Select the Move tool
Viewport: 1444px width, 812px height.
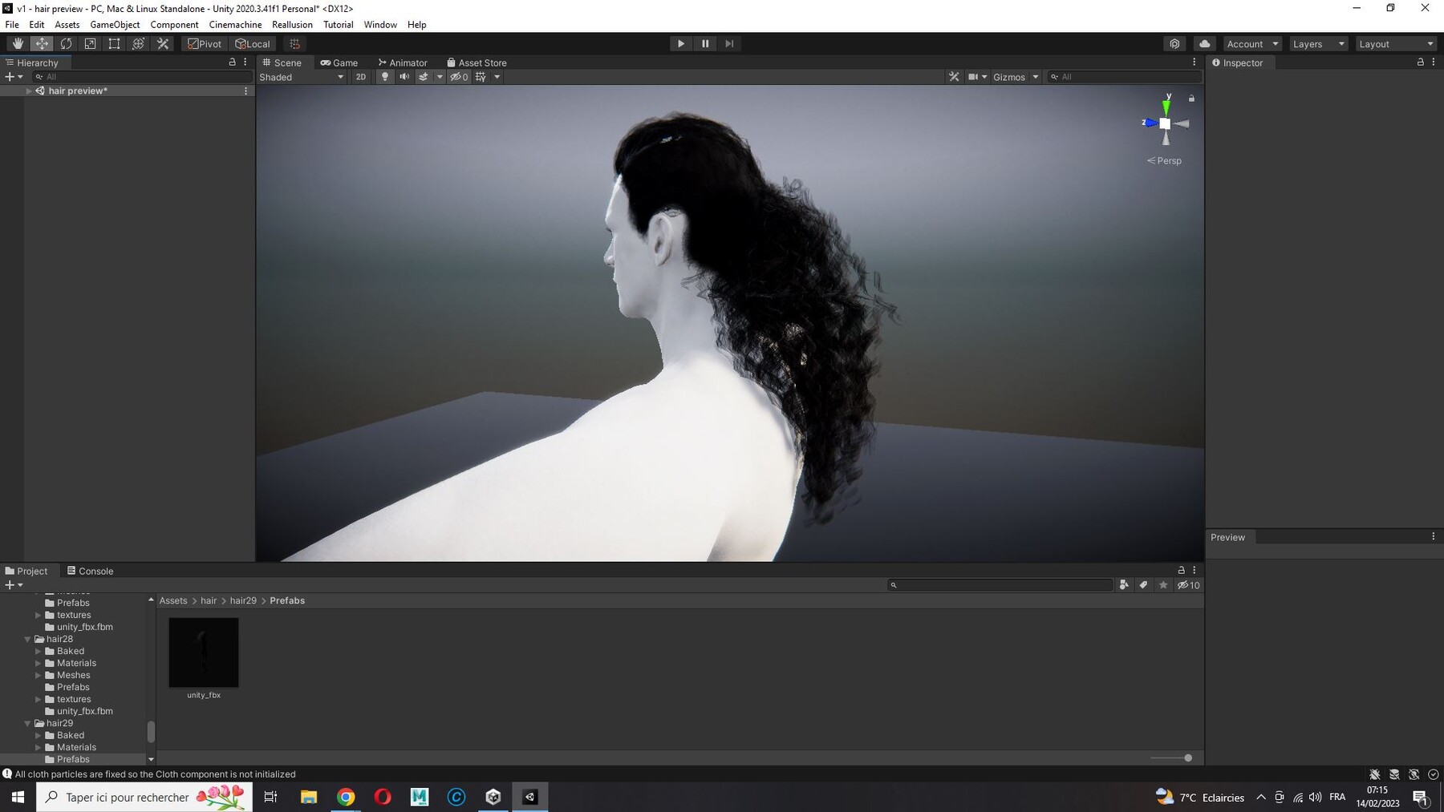tap(42, 44)
